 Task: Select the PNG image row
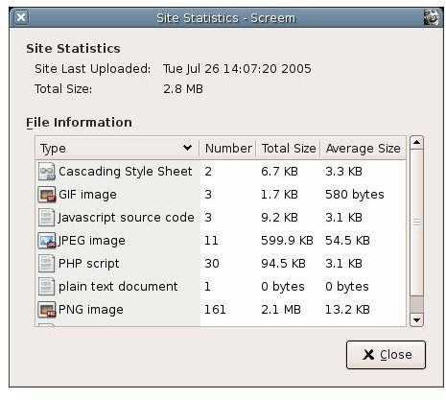(221, 310)
